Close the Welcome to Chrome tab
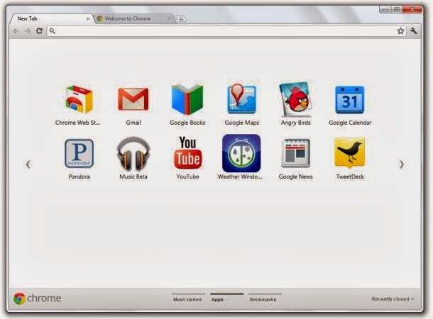433x319 pixels. coord(169,18)
